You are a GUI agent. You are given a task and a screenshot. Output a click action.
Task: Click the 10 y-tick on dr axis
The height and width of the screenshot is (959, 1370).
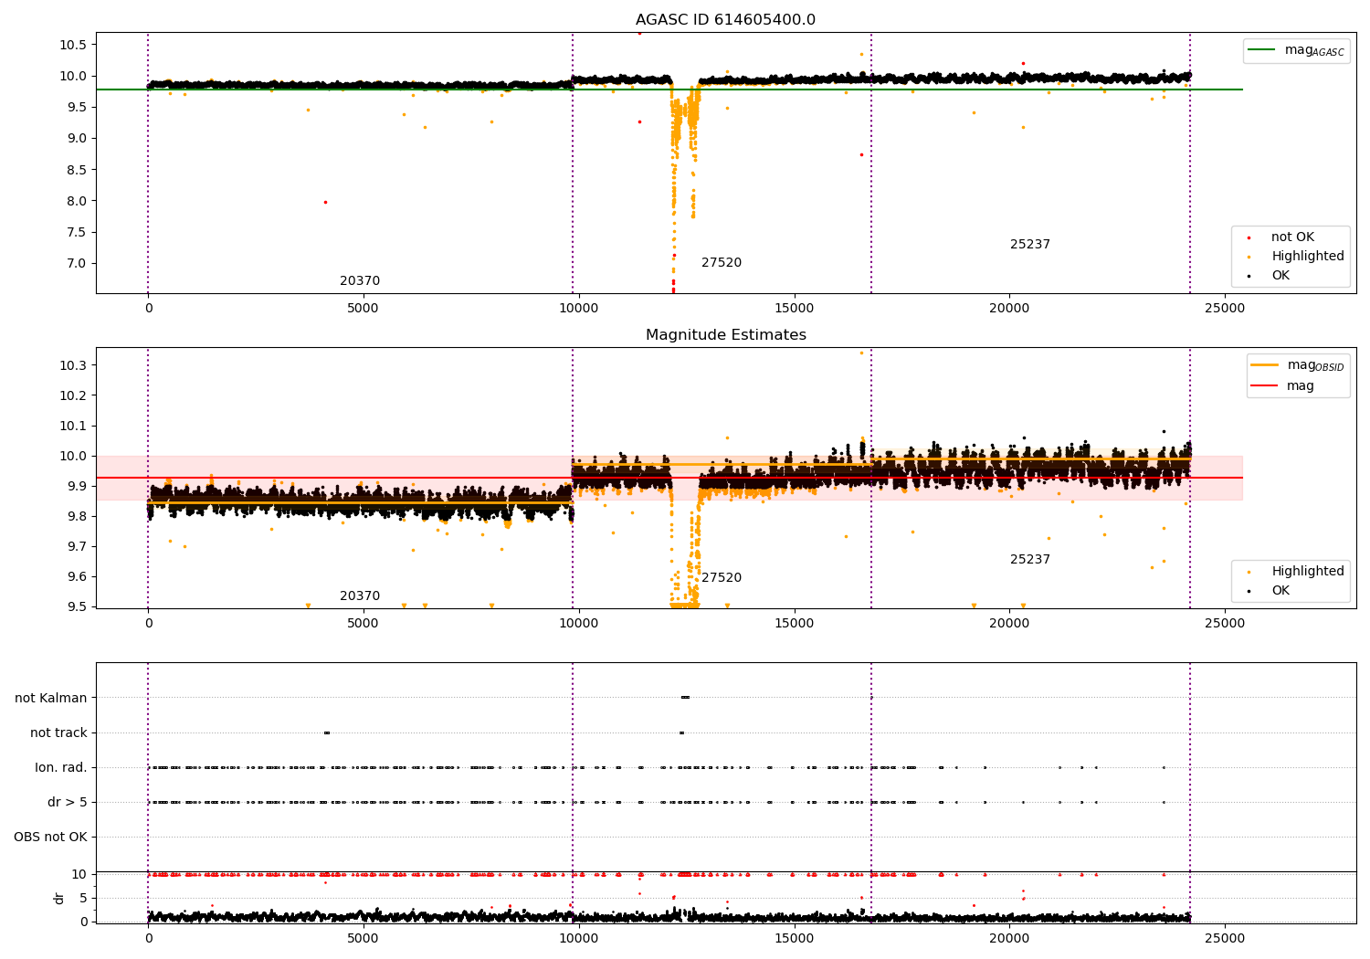click(x=79, y=875)
